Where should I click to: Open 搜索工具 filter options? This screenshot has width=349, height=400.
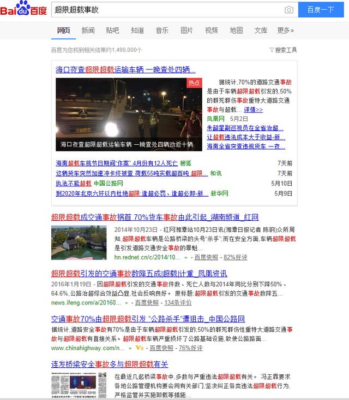click(x=283, y=50)
